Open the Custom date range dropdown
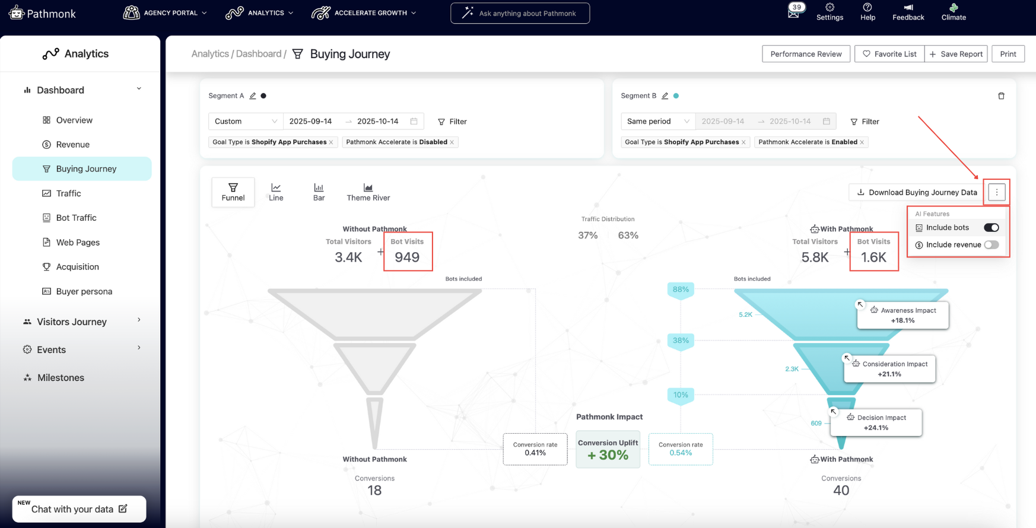This screenshot has width=1036, height=528. click(x=246, y=121)
